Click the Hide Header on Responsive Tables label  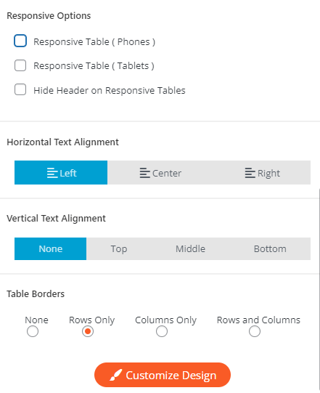pos(110,91)
